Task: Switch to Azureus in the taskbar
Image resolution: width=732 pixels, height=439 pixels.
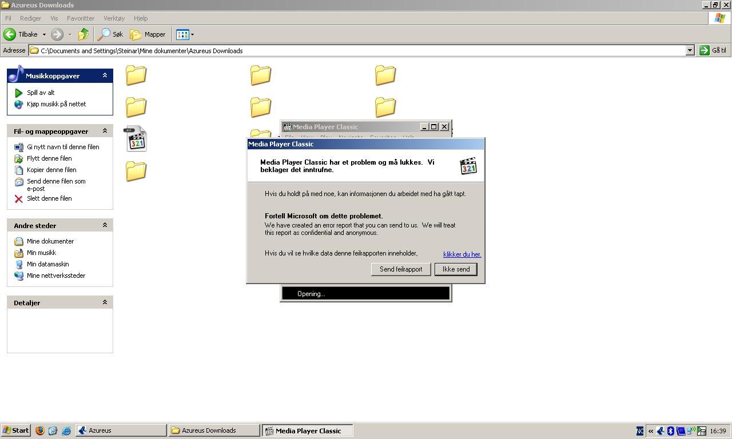Action: [121, 430]
